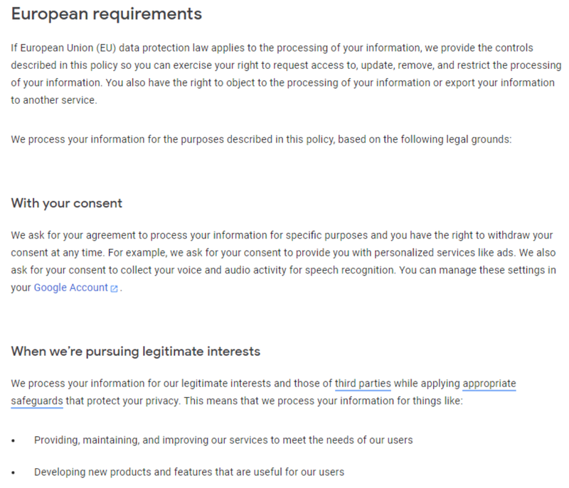Click the text that protect your privacy

click(x=122, y=401)
